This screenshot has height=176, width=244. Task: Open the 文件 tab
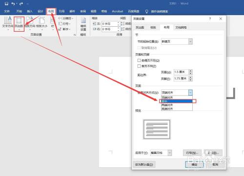coord(7,11)
